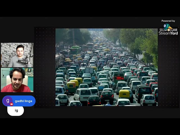Click the StreamYard logo text
180x135 pixels.
pos(168,33)
